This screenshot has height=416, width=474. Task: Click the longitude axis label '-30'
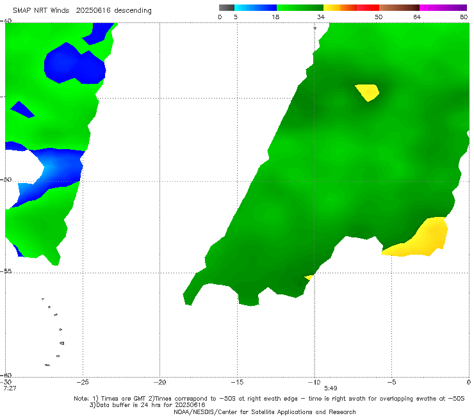tap(6, 382)
